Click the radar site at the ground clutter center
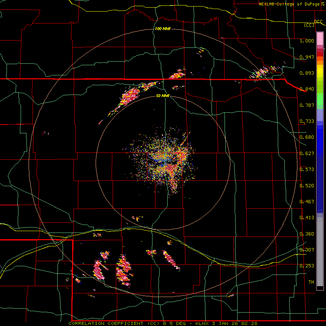 coord(163,163)
